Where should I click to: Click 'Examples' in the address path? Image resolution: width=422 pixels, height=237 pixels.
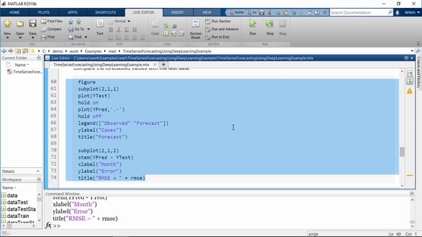(93, 51)
